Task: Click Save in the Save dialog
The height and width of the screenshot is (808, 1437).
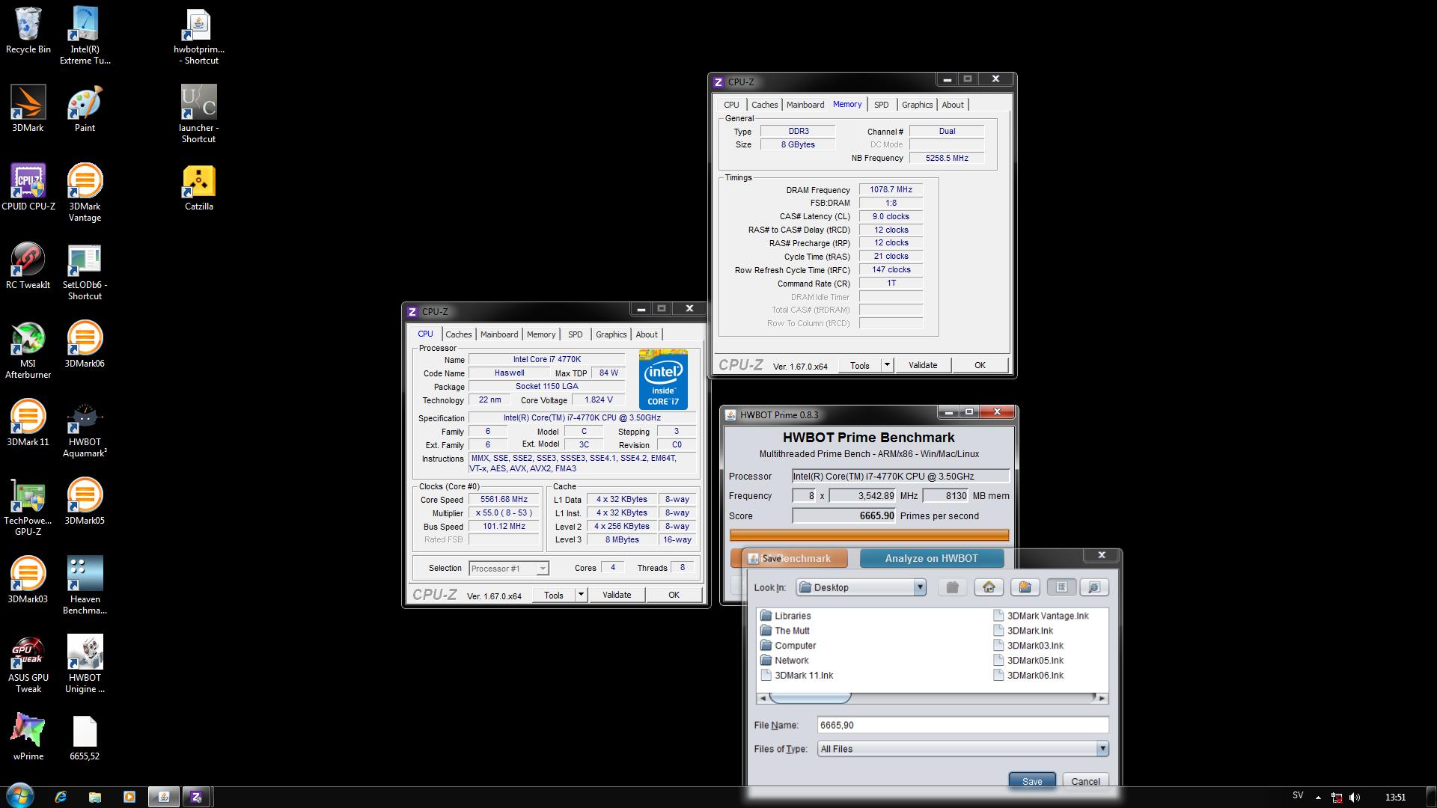Action: tap(1032, 781)
